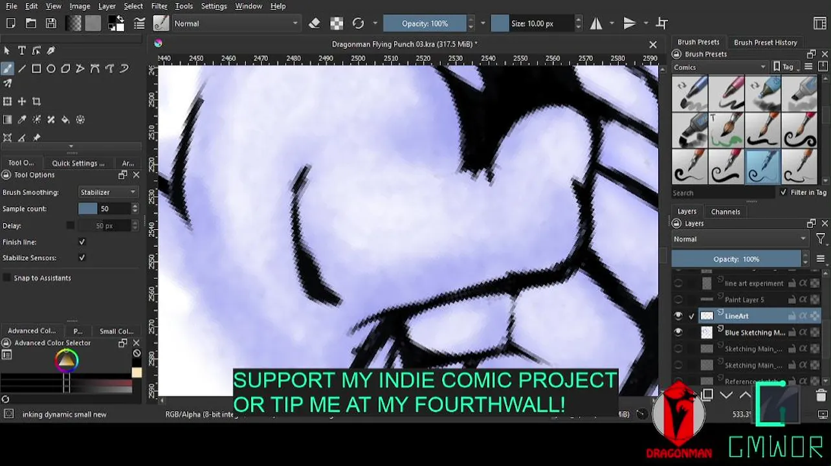Select the Color Sampler eyedropper tool
The width and height of the screenshot is (831, 466).
pyautogui.click(x=21, y=120)
